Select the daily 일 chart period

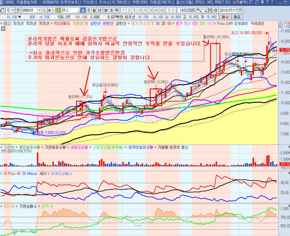[x=83, y=10]
